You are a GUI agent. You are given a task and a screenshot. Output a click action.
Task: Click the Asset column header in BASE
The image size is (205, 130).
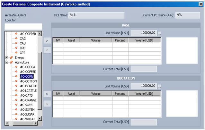72,40
